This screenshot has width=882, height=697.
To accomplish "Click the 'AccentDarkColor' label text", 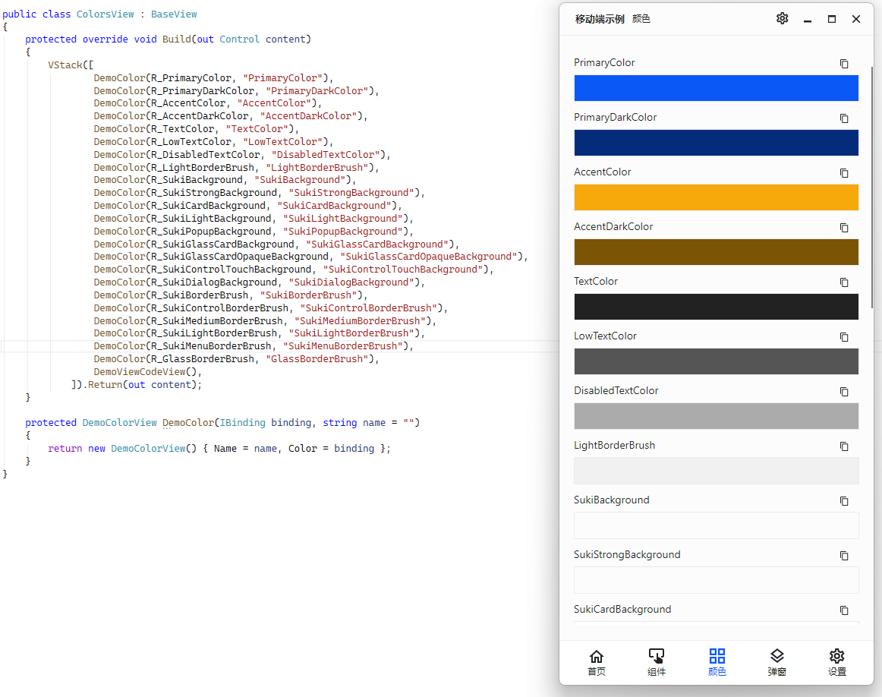I will tap(613, 226).
